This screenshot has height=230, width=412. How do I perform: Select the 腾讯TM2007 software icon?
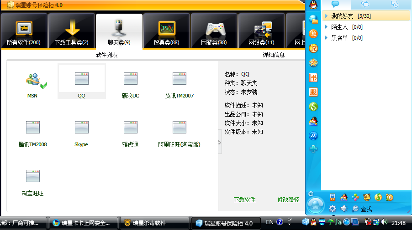pos(180,79)
